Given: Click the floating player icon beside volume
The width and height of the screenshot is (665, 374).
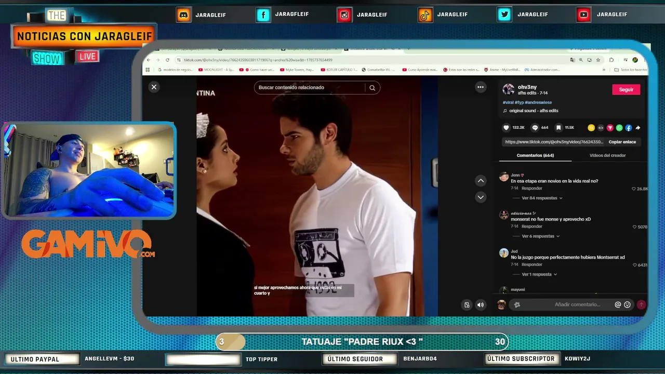Looking at the screenshot, I should click(467, 305).
